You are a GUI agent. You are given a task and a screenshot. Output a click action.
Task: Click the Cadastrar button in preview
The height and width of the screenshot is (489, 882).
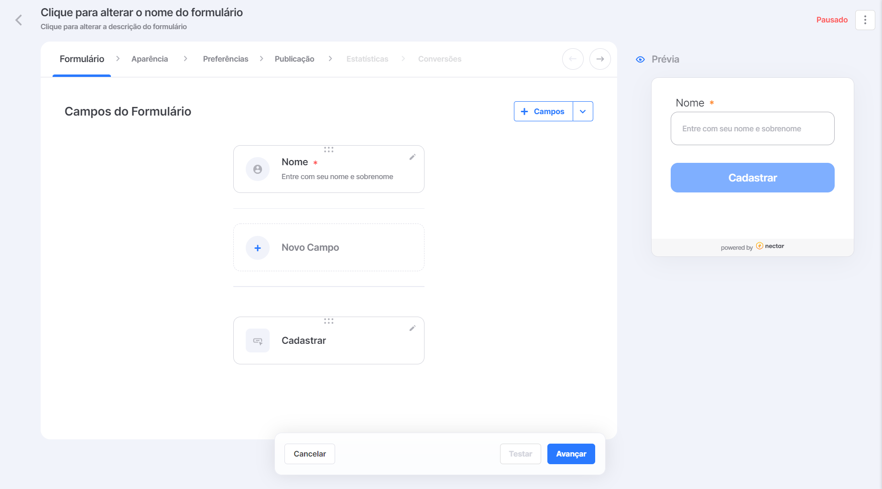[752, 178]
